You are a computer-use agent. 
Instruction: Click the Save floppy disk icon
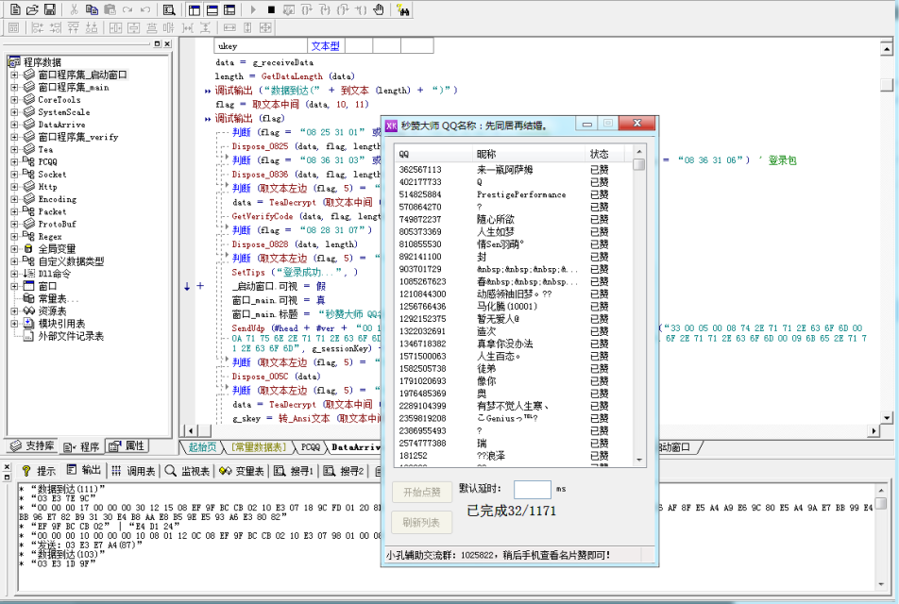50,9
